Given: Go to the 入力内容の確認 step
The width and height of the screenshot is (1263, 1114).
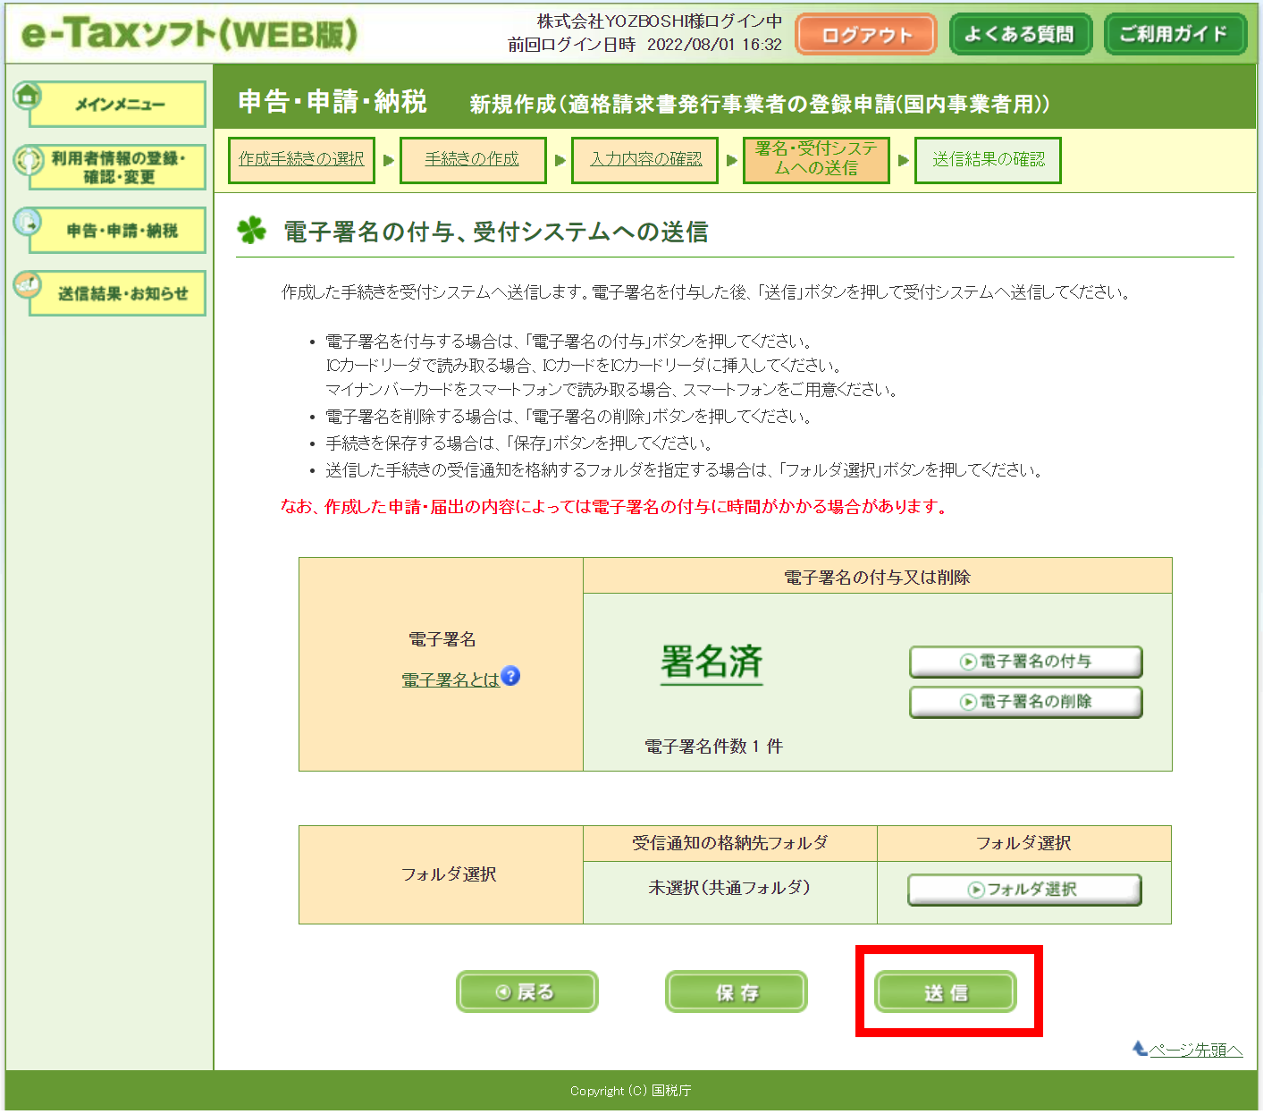Looking at the screenshot, I should (x=645, y=159).
